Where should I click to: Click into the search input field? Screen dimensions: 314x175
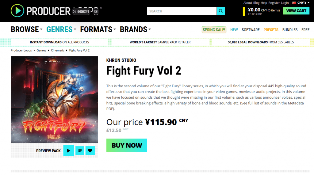tap(182, 11)
